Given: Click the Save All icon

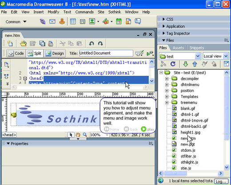Looking at the screenshot, I should coord(42,43).
